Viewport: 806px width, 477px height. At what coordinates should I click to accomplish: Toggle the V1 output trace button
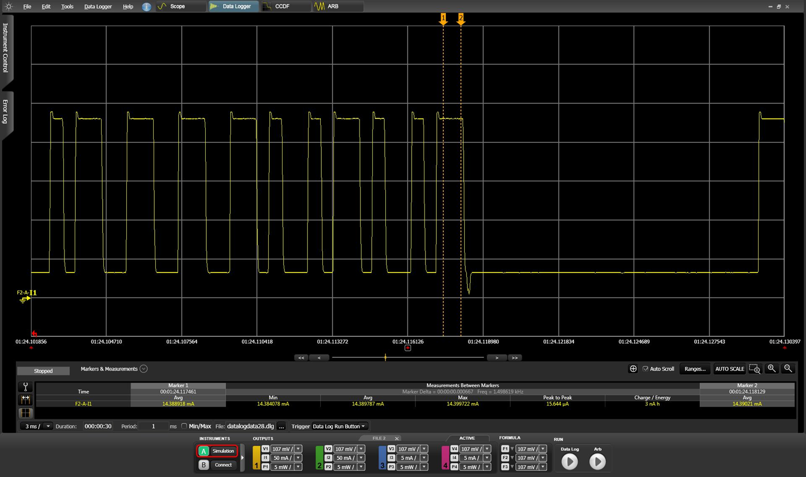point(265,449)
